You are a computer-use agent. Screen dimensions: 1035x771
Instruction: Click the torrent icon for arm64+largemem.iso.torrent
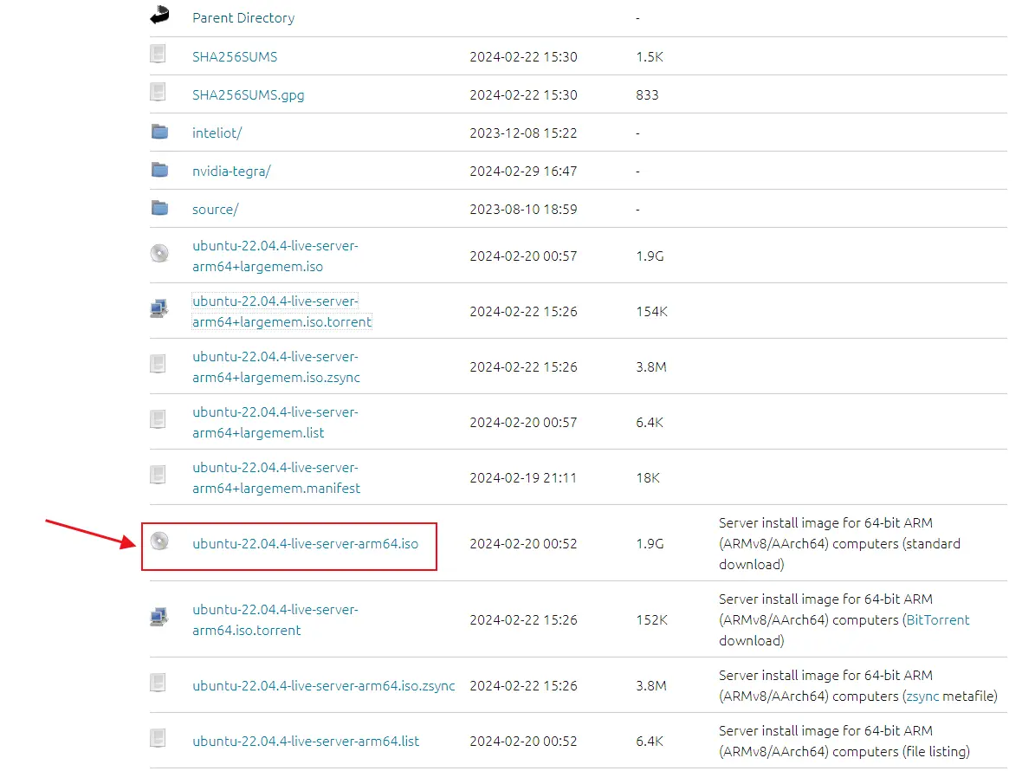(159, 308)
